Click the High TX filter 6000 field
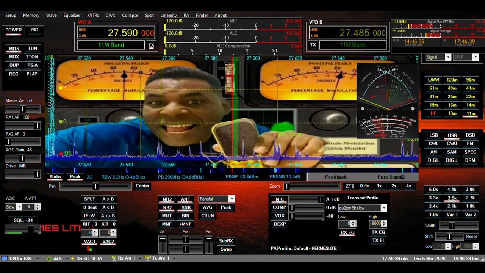Viewport: 485px width, 273px height. point(375,224)
